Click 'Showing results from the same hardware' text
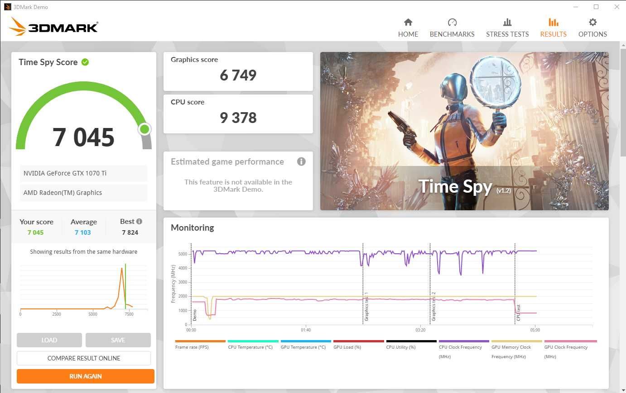Viewport: 626px width, 393px height. (84, 251)
